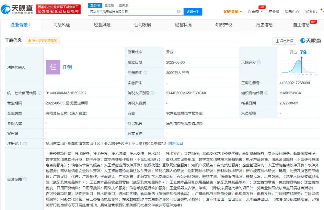Switch to the 查关系 search tab
The width and height of the screenshot is (324, 210).
click(123, 6)
